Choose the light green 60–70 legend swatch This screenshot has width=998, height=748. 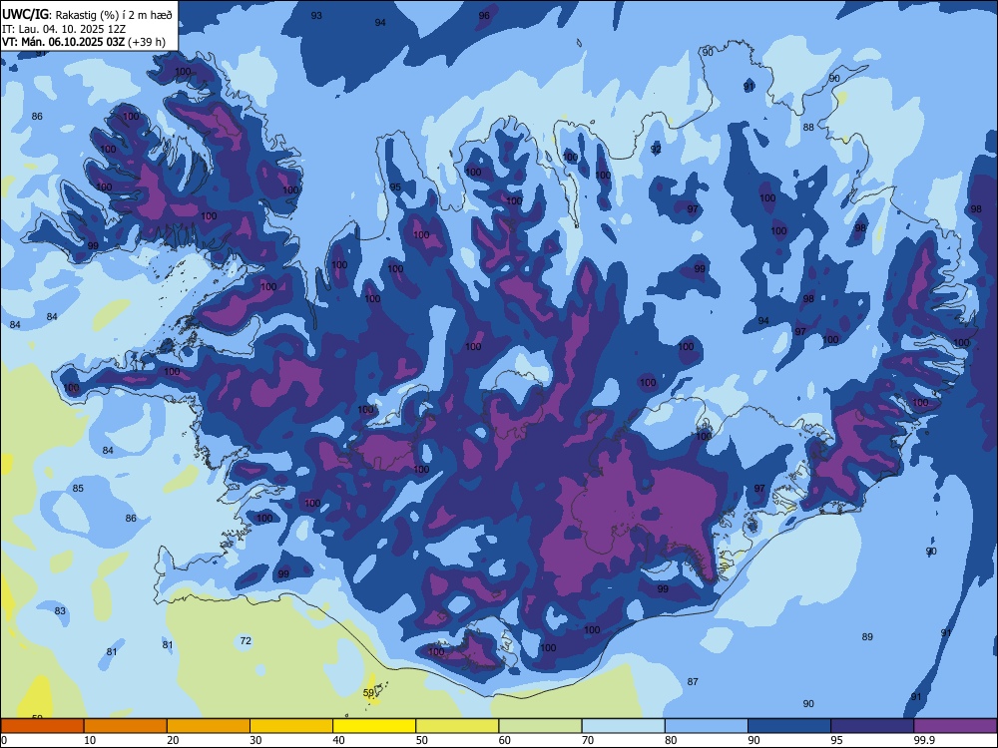540,726
